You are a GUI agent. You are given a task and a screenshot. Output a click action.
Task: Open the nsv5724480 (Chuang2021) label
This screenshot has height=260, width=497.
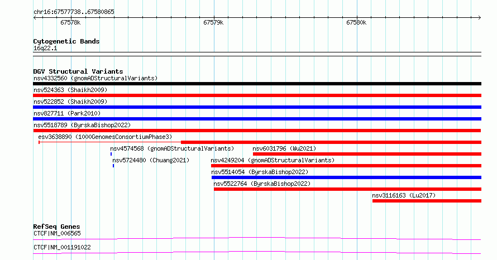point(151,160)
